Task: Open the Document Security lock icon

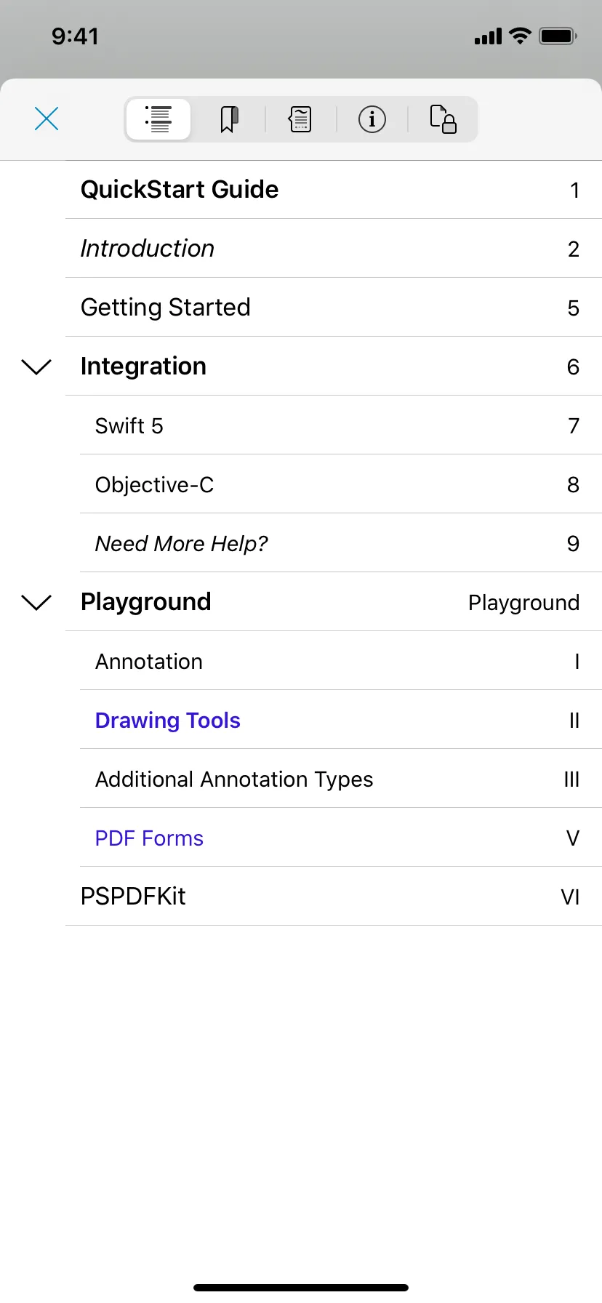Action: click(443, 119)
